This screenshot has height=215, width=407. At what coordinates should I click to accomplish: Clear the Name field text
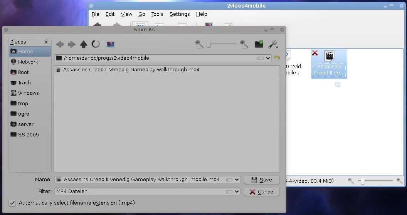click(229, 180)
